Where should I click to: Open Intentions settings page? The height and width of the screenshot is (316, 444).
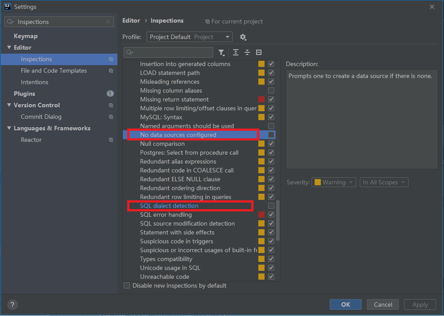(x=35, y=82)
